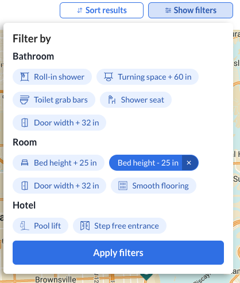Image resolution: width=240 pixels, height=283 pixels.
Task: Click the map near Brownsville label
Action: [56, 280]
